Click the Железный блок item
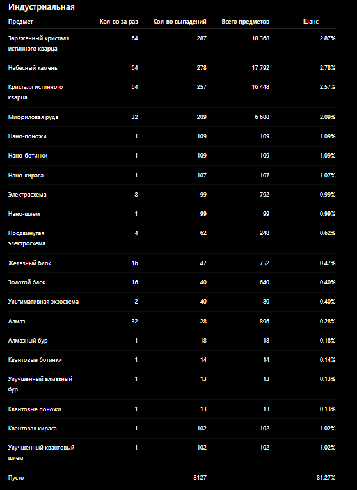The height and width of the screenshot is (490, 357). pyautogui.click(x=29, y=263)
